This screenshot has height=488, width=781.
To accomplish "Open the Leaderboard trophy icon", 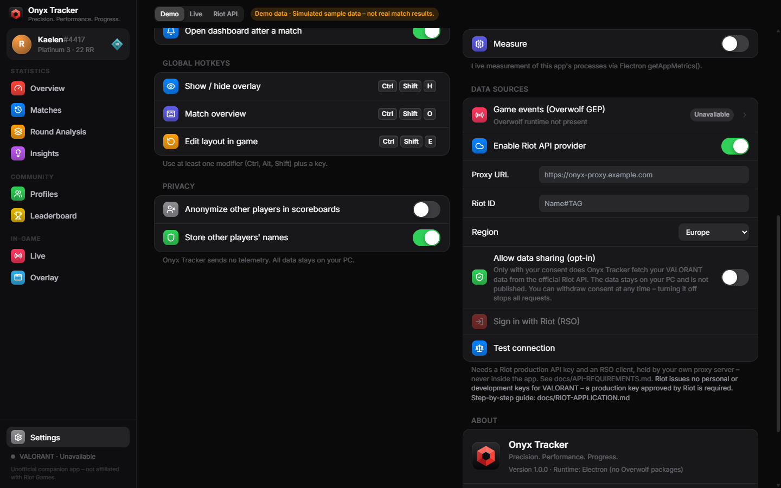I will pyautogui.click(x=18, y=216).
